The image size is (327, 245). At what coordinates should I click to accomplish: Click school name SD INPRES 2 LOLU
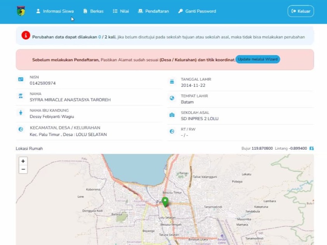(x=200, y=119)
